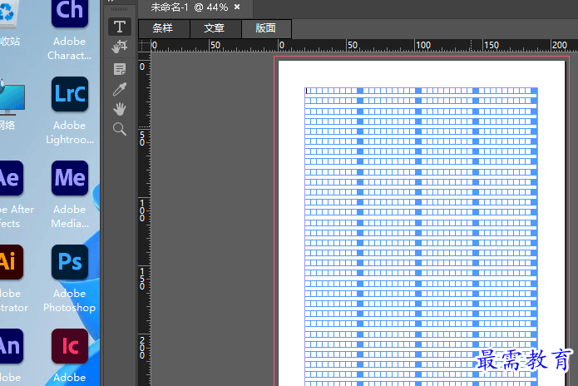Screen dimensions: 578x386
Task: Open Adobe Lightroom Classic desktop shortcut
Action: [69, 111]
